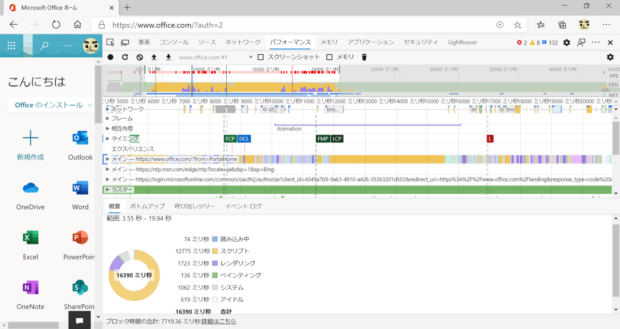Click the clear recording icon
Screen dimensions: 620x329
139,57
